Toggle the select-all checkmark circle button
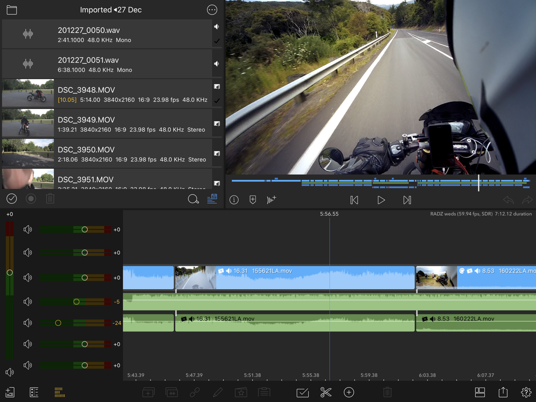Viewport: 536px width, 402px height. click(12, 199)
